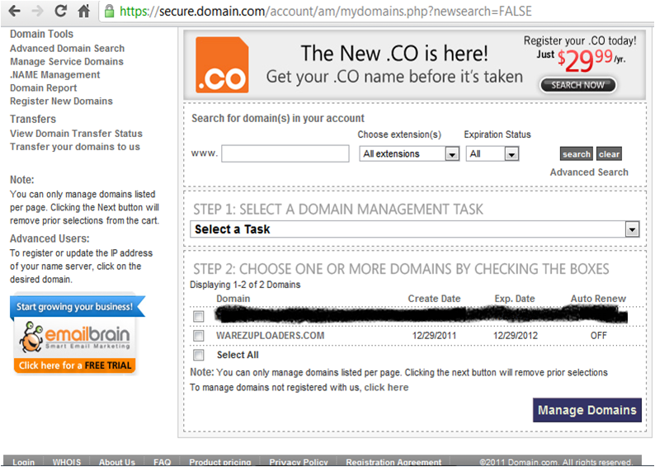
Task: Open Manage Service Domains
Action: pos(67,62)
